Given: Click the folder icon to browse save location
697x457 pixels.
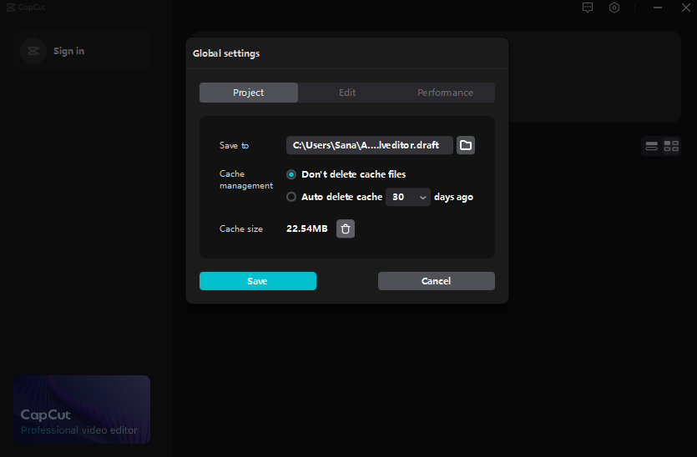Looking at the screenshot, I should pyautogui.click(x=466, y=145).
